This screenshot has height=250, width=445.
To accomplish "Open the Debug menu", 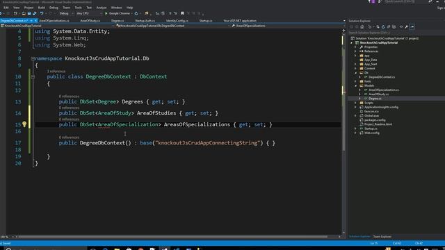I will (x=54, y=8).
